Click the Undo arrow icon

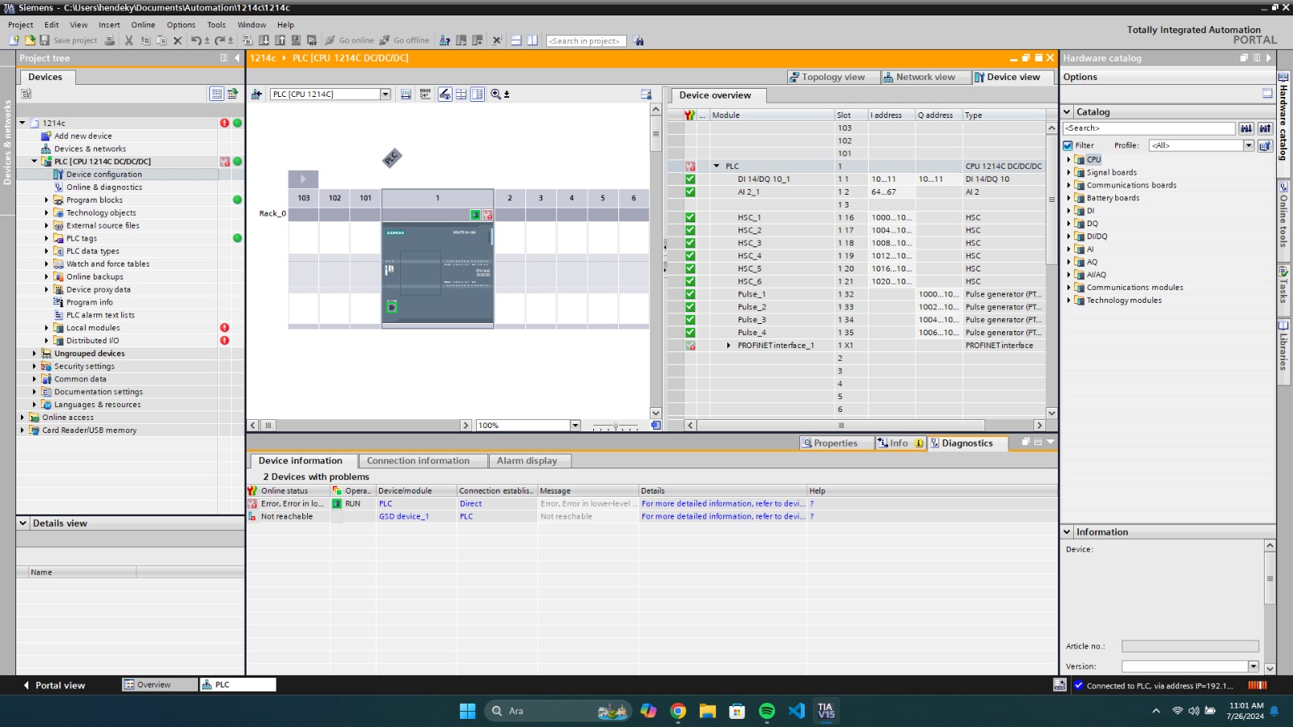click(196, 40)
